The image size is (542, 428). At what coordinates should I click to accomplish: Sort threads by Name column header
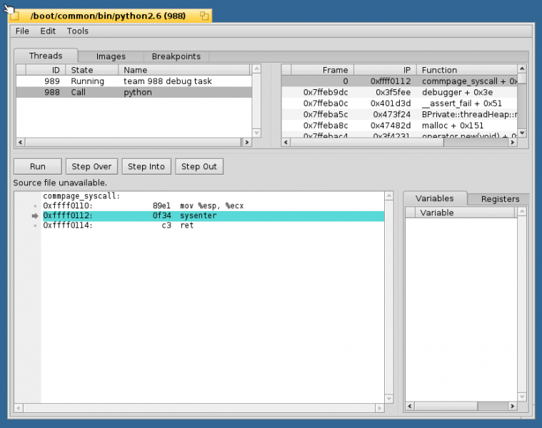[x=184, y=70]
